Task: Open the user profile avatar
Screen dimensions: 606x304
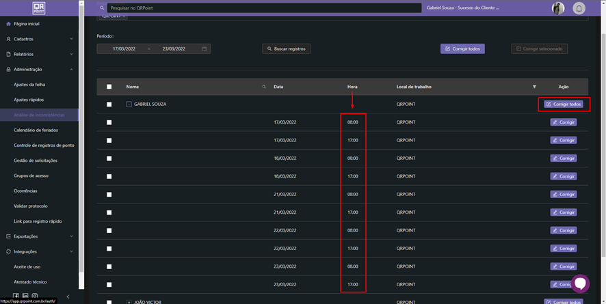Action: (x=558, y=8)
